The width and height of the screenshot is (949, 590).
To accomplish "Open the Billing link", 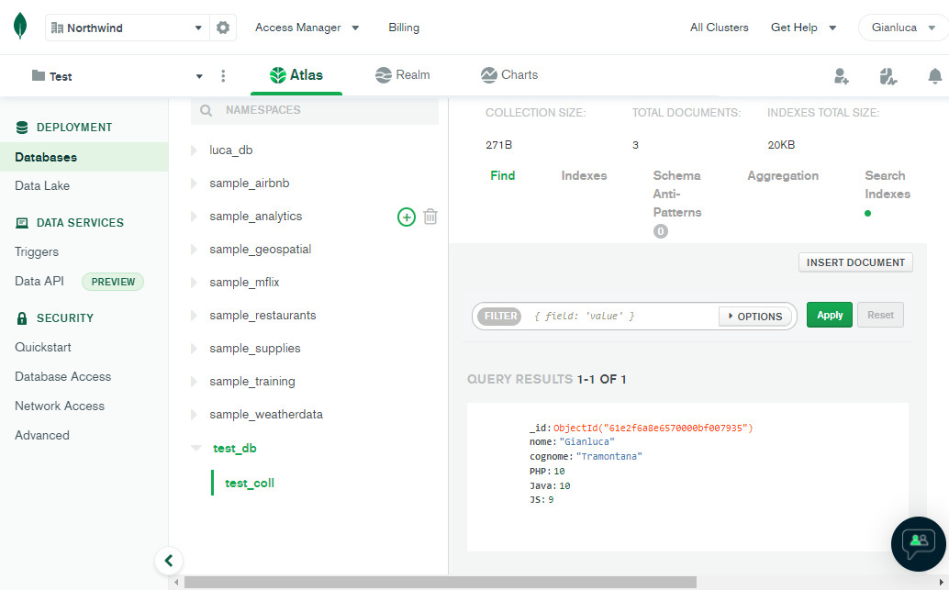I will [404, 28].
